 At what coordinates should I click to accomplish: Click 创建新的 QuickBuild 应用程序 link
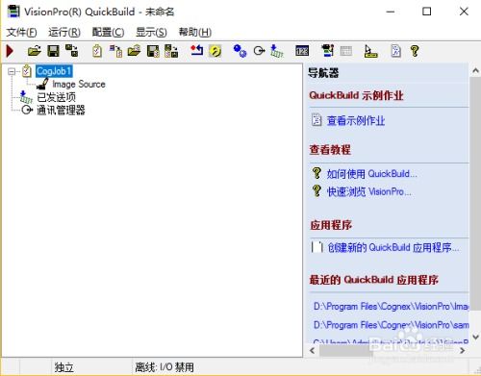click(393, 247)
